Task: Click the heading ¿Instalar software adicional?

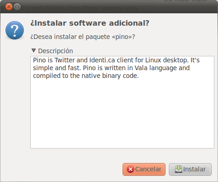Action: 90,23
